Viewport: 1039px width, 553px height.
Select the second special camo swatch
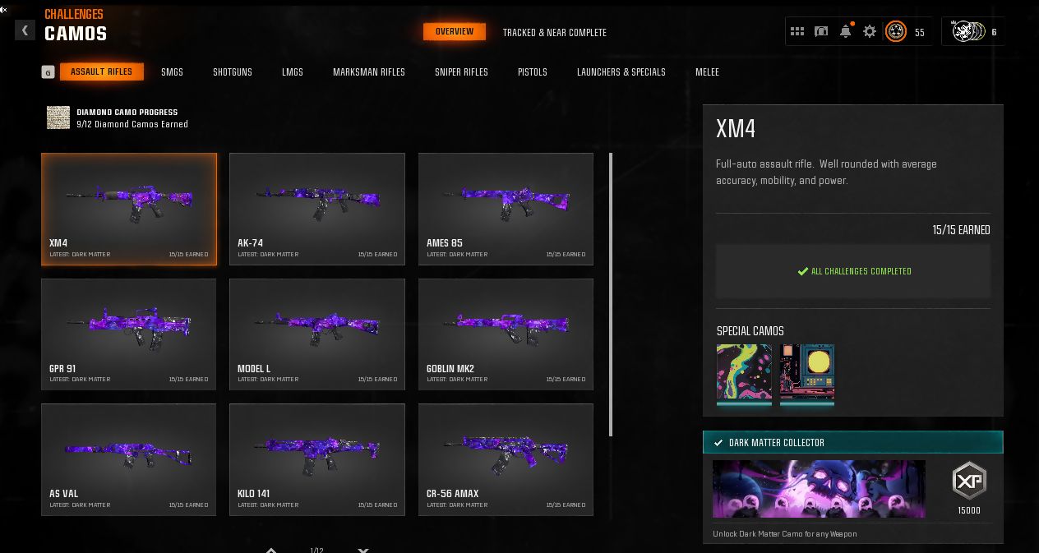click(806, 375)
